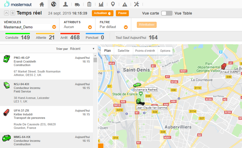Click Field Service label
Screen dimensions: 242x148
click(22, 91)
